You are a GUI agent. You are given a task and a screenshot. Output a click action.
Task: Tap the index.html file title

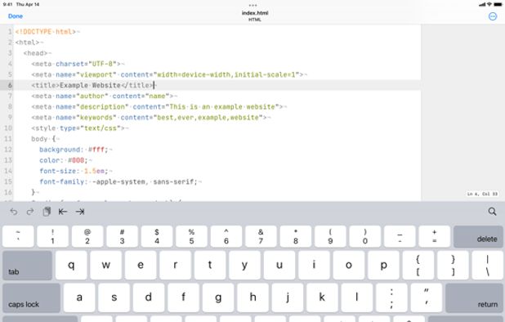255,13
